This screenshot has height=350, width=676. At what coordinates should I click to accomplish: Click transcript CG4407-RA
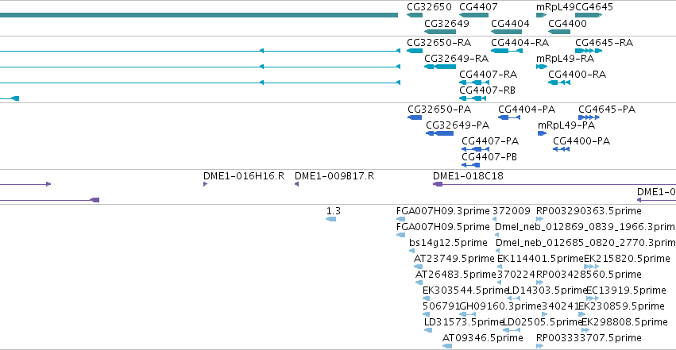(488, 75)
